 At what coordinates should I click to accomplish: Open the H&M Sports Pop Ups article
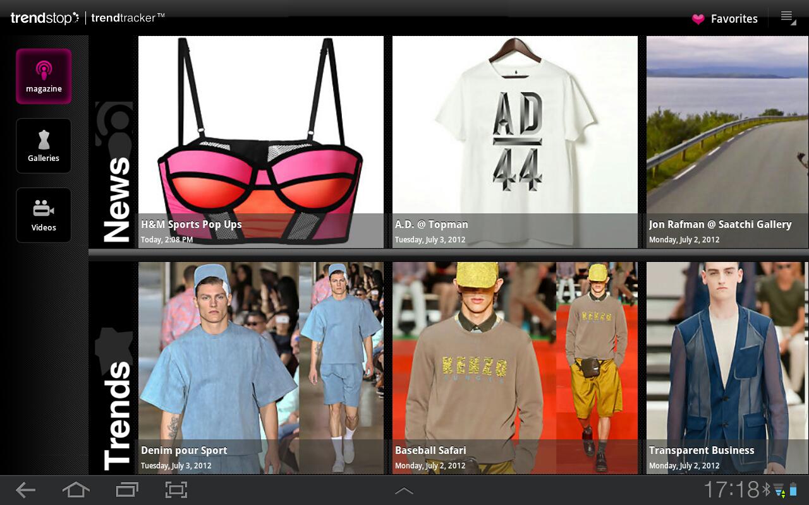click(x=261, y=142)
